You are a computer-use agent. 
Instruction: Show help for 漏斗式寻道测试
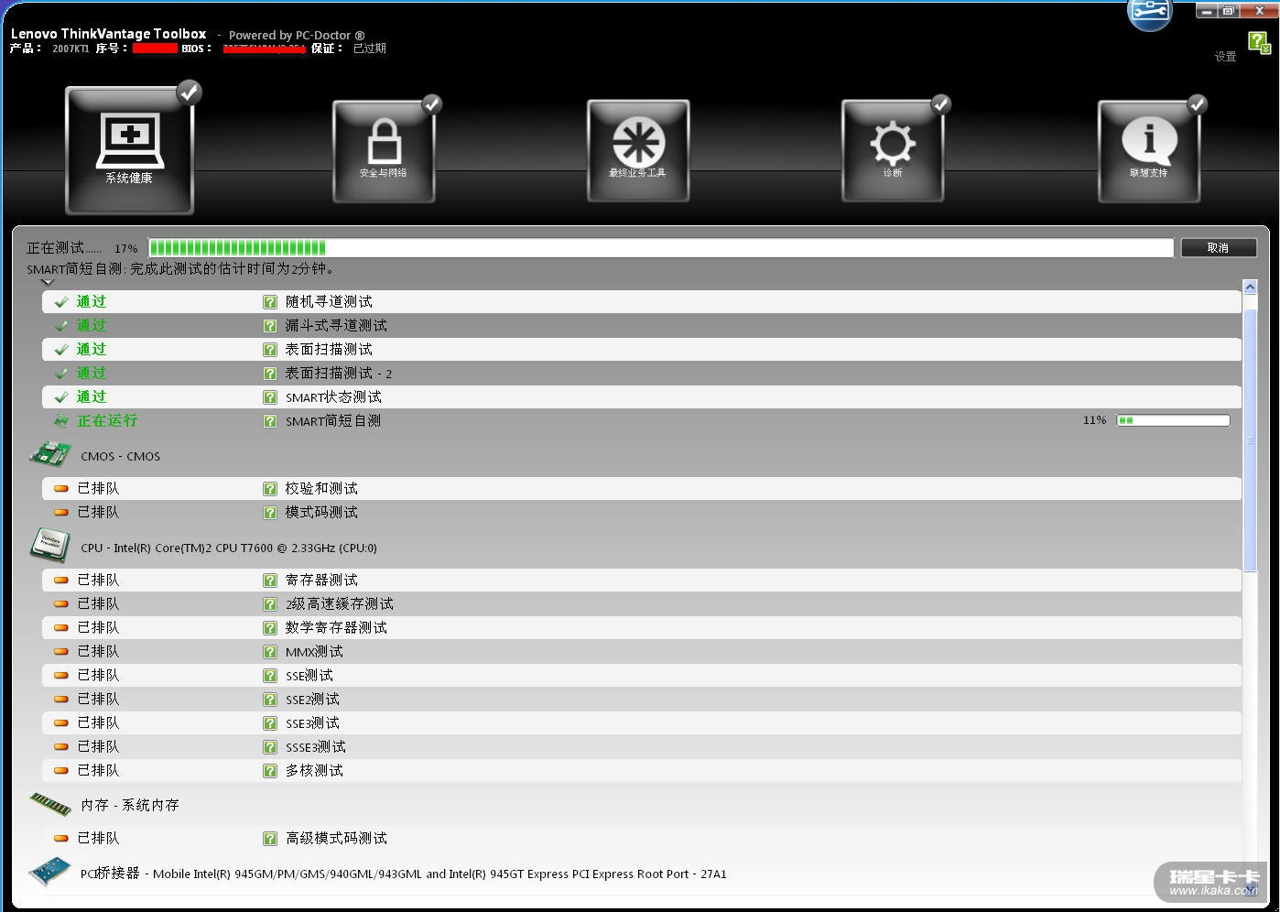pyautogui.click(x=270, y=326)
